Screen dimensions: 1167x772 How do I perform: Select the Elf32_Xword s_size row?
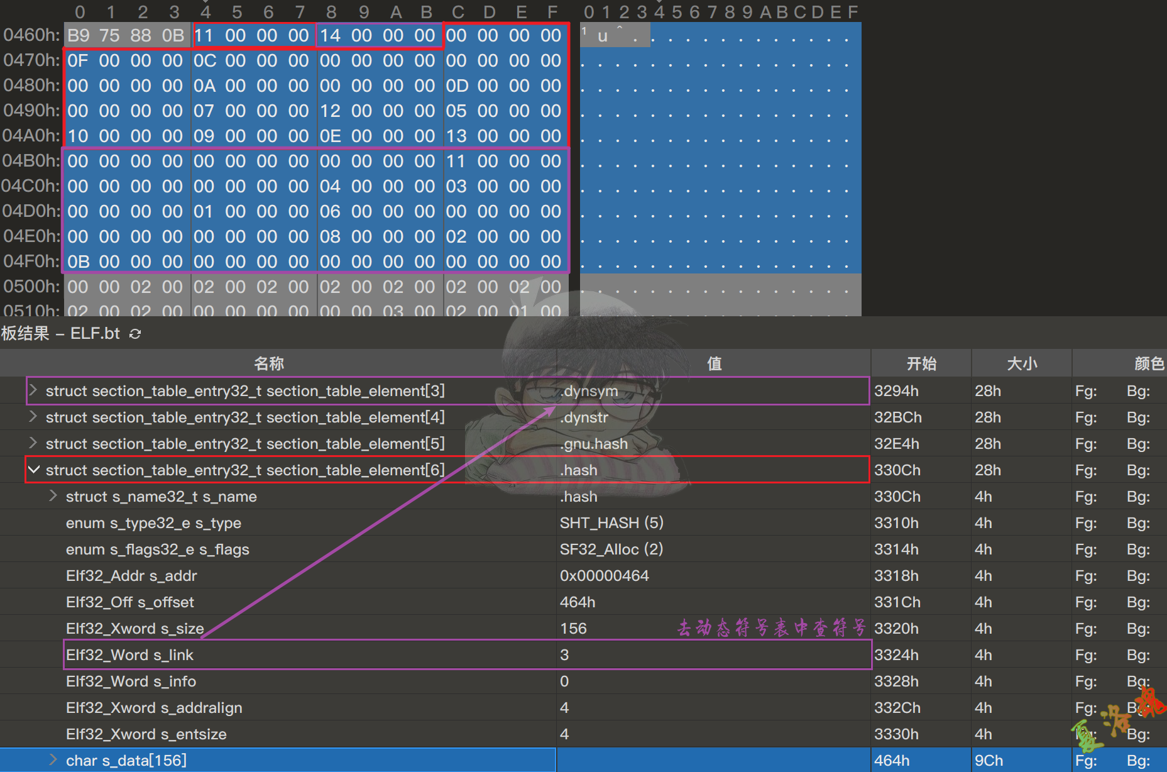tap(134, 629)
